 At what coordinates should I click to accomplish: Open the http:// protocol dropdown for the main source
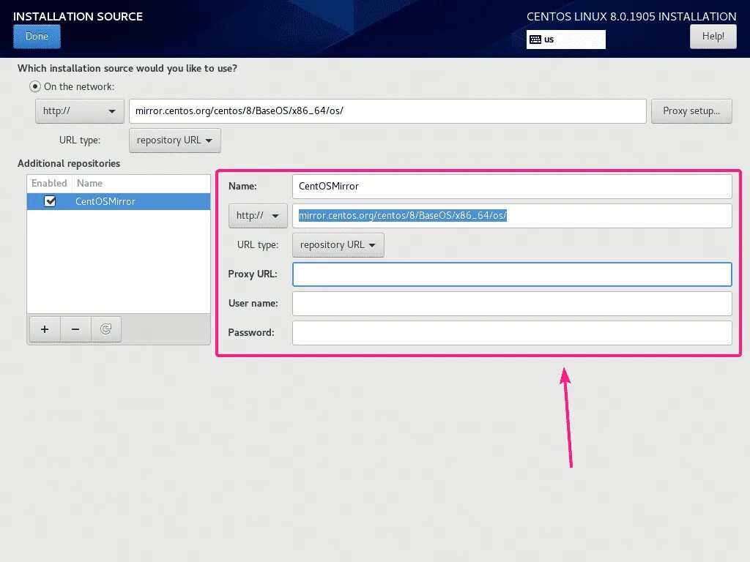click(79, 111)
